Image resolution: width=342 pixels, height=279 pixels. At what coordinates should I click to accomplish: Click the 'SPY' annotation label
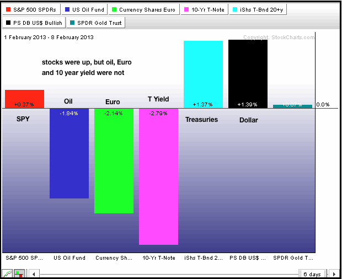[x=23, y=119]
